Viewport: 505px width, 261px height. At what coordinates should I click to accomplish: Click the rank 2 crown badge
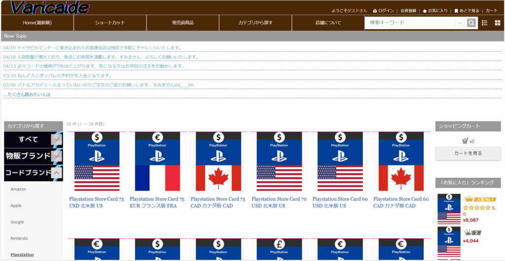[x=472, y=232]
